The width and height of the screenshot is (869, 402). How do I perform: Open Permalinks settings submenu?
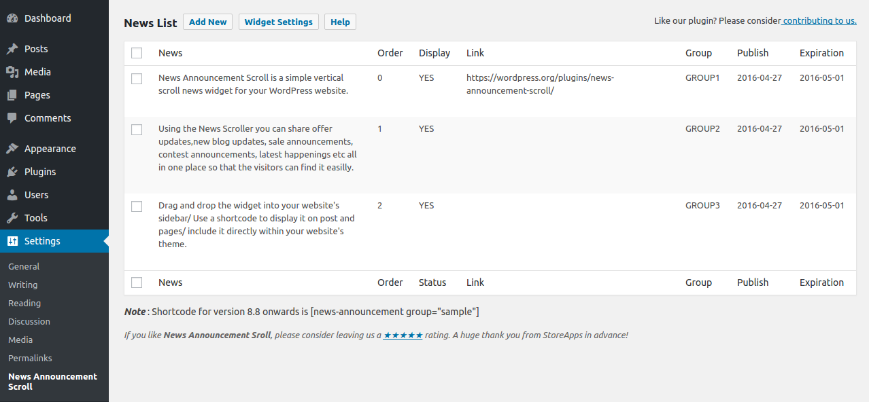pos(30,359)
